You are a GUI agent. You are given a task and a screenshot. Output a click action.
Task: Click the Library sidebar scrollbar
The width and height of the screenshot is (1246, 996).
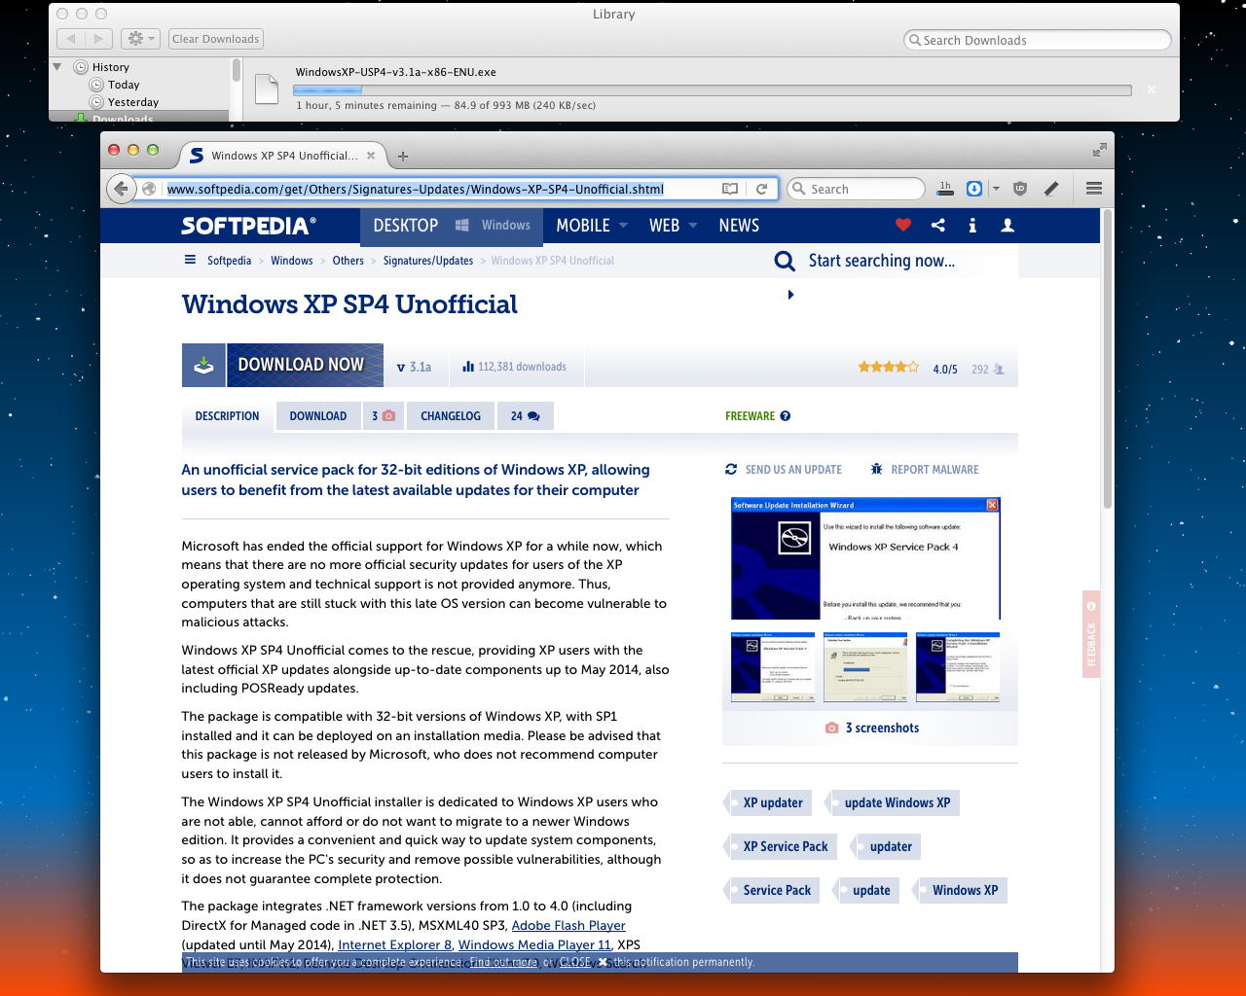click(x=236, y=70)
